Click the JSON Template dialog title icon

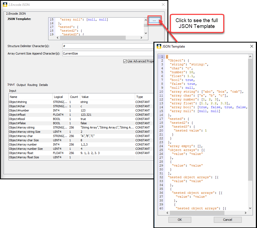coord(159,46)
